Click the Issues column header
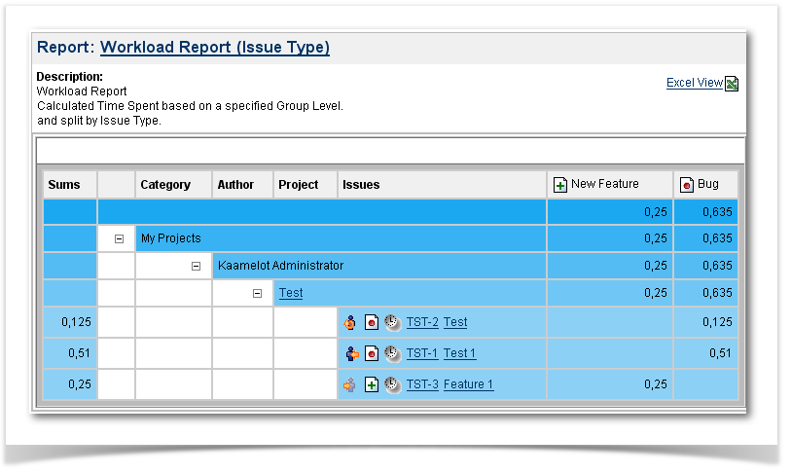The height and width of the screenshot is (473, 791). point(361,185)
